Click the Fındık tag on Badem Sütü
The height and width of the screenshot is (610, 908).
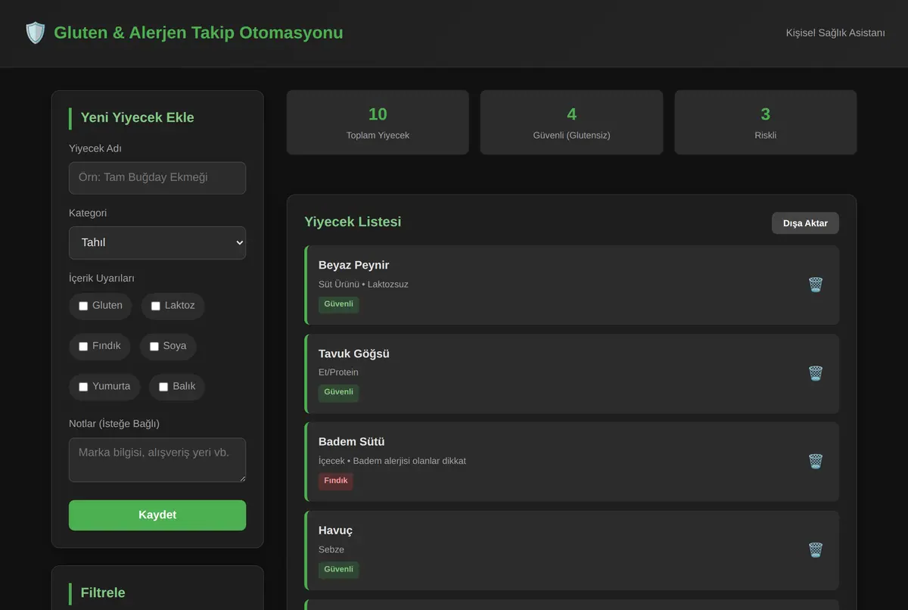336,481
